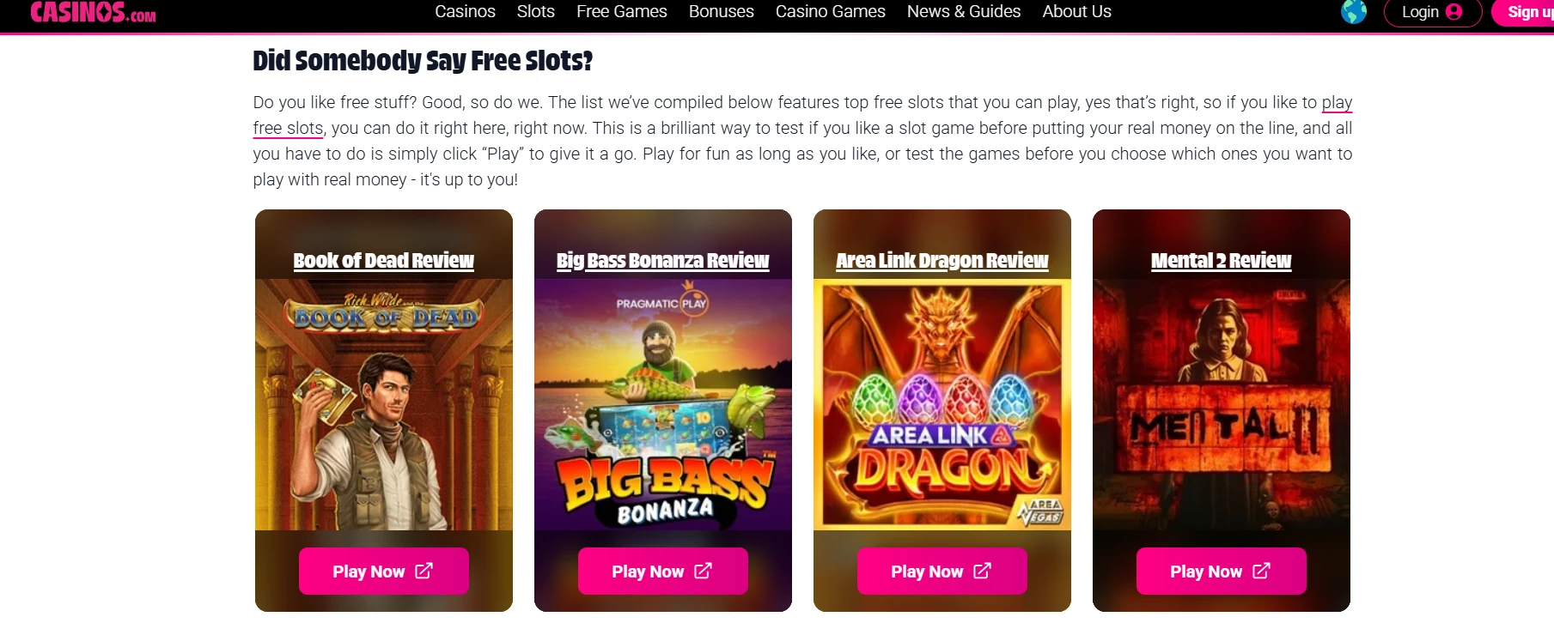Click the Sign up button

1524,12
